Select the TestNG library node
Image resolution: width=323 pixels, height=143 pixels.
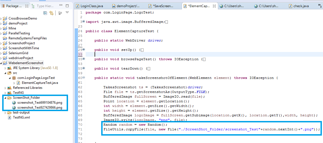pyautogui.click(x=18, y=93)
